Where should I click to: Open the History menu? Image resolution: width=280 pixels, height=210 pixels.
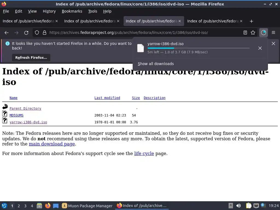tap(49, 11)
